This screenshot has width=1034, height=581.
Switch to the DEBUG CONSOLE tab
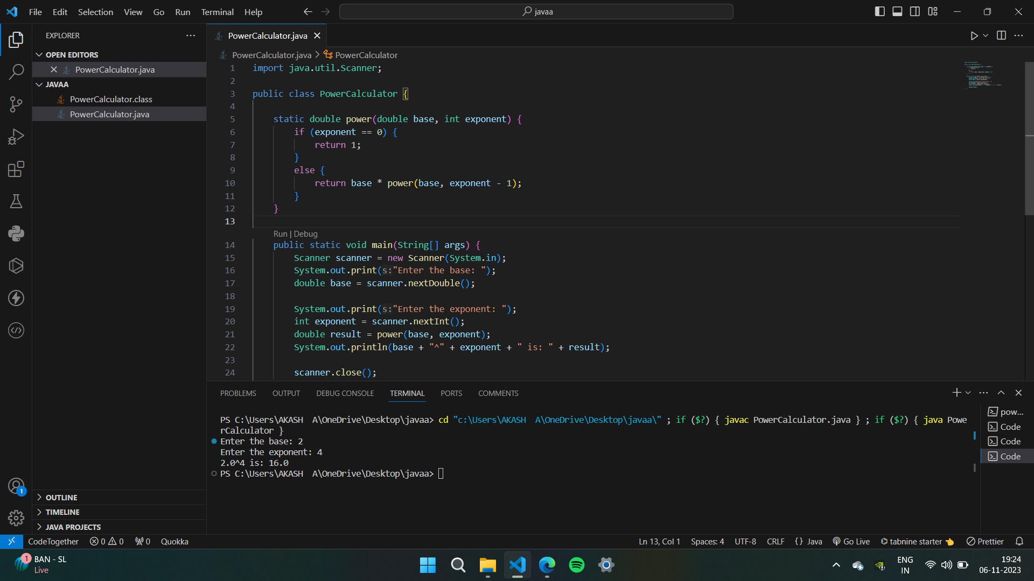pos(345,393)
